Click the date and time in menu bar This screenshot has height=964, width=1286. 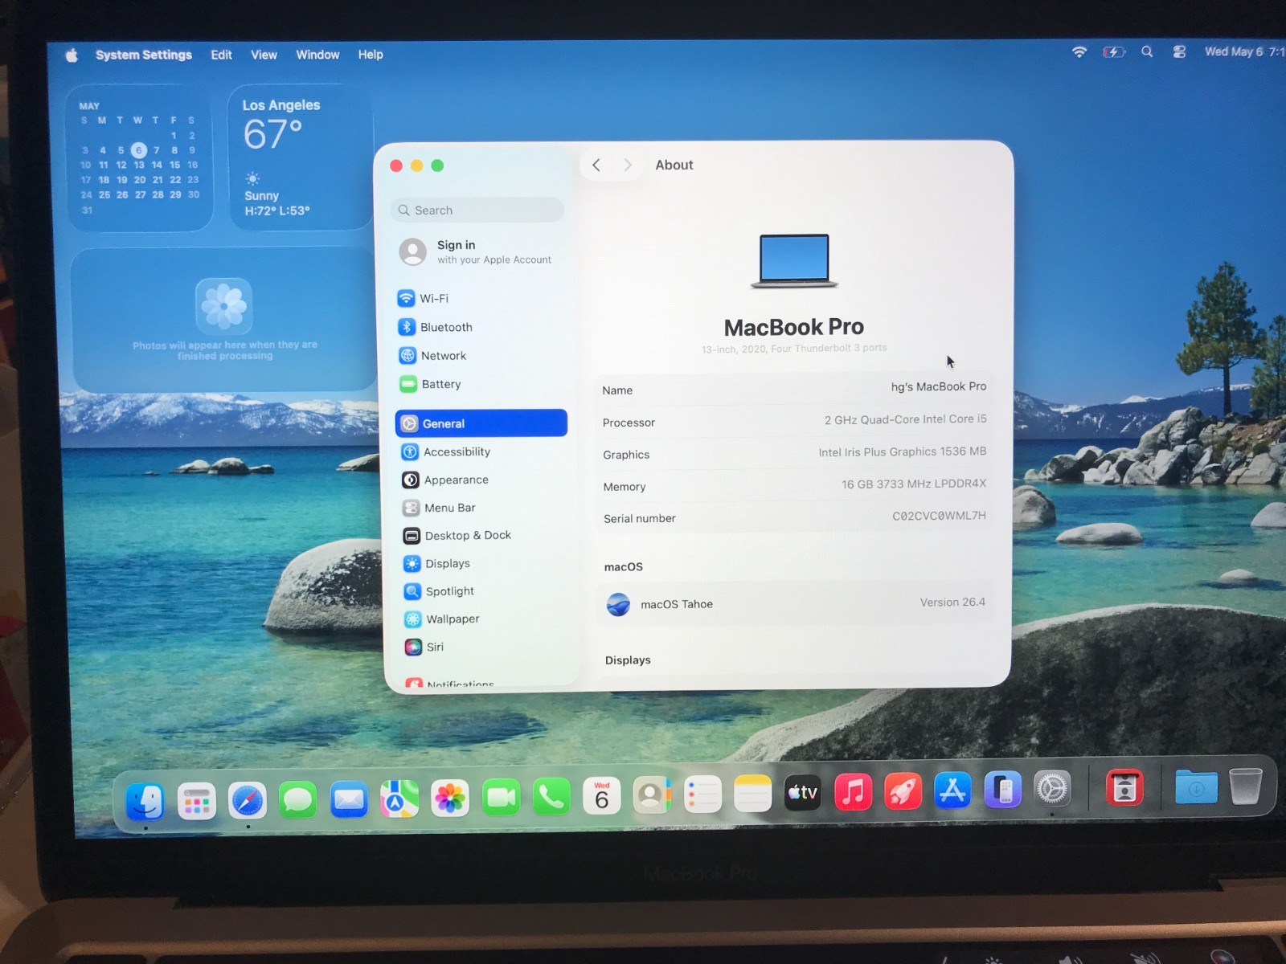click(1243, 51)
